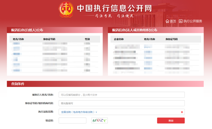The width and height of the screenshot is (212, 129).
Task: Open the 执行公开服务 menu
Action: coord(193,21)
